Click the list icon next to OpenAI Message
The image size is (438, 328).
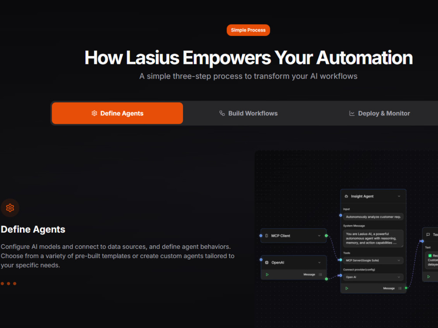(320, 275)
